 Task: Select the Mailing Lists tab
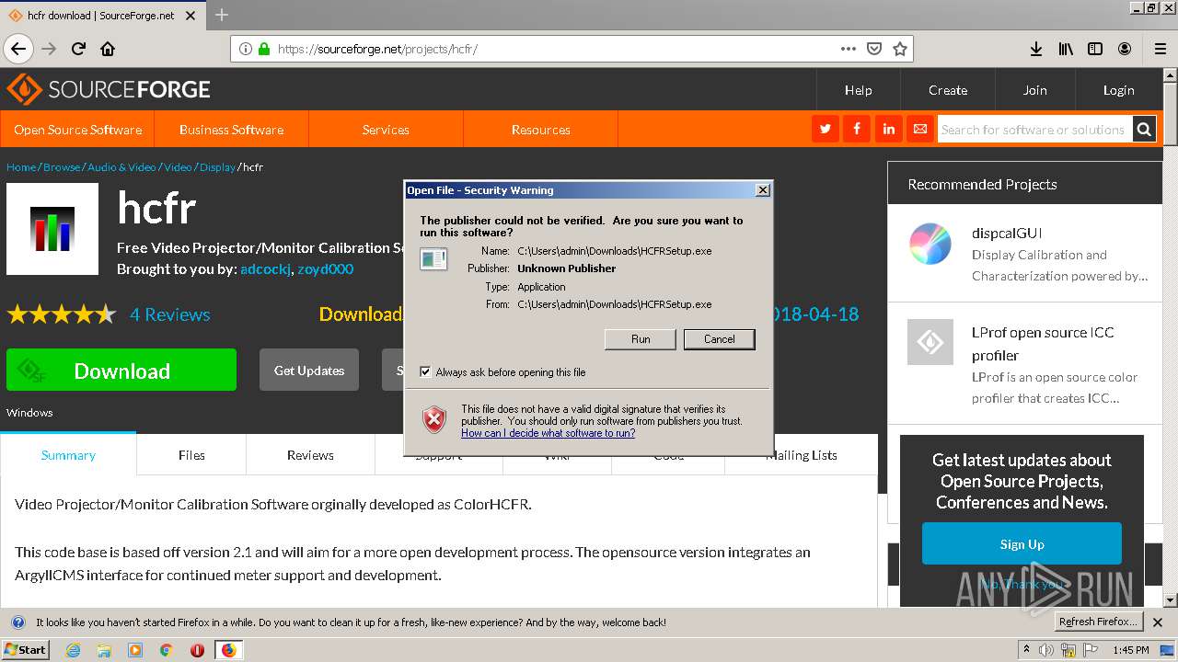802,454
